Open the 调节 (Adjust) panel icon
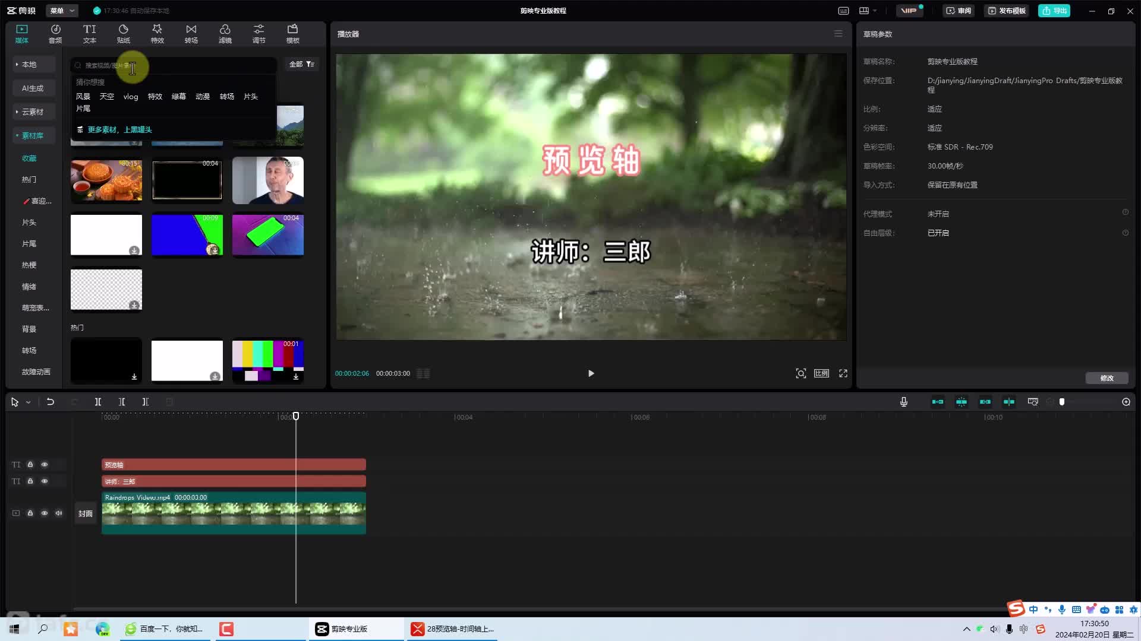The image size is (1141, 641). 259,34
